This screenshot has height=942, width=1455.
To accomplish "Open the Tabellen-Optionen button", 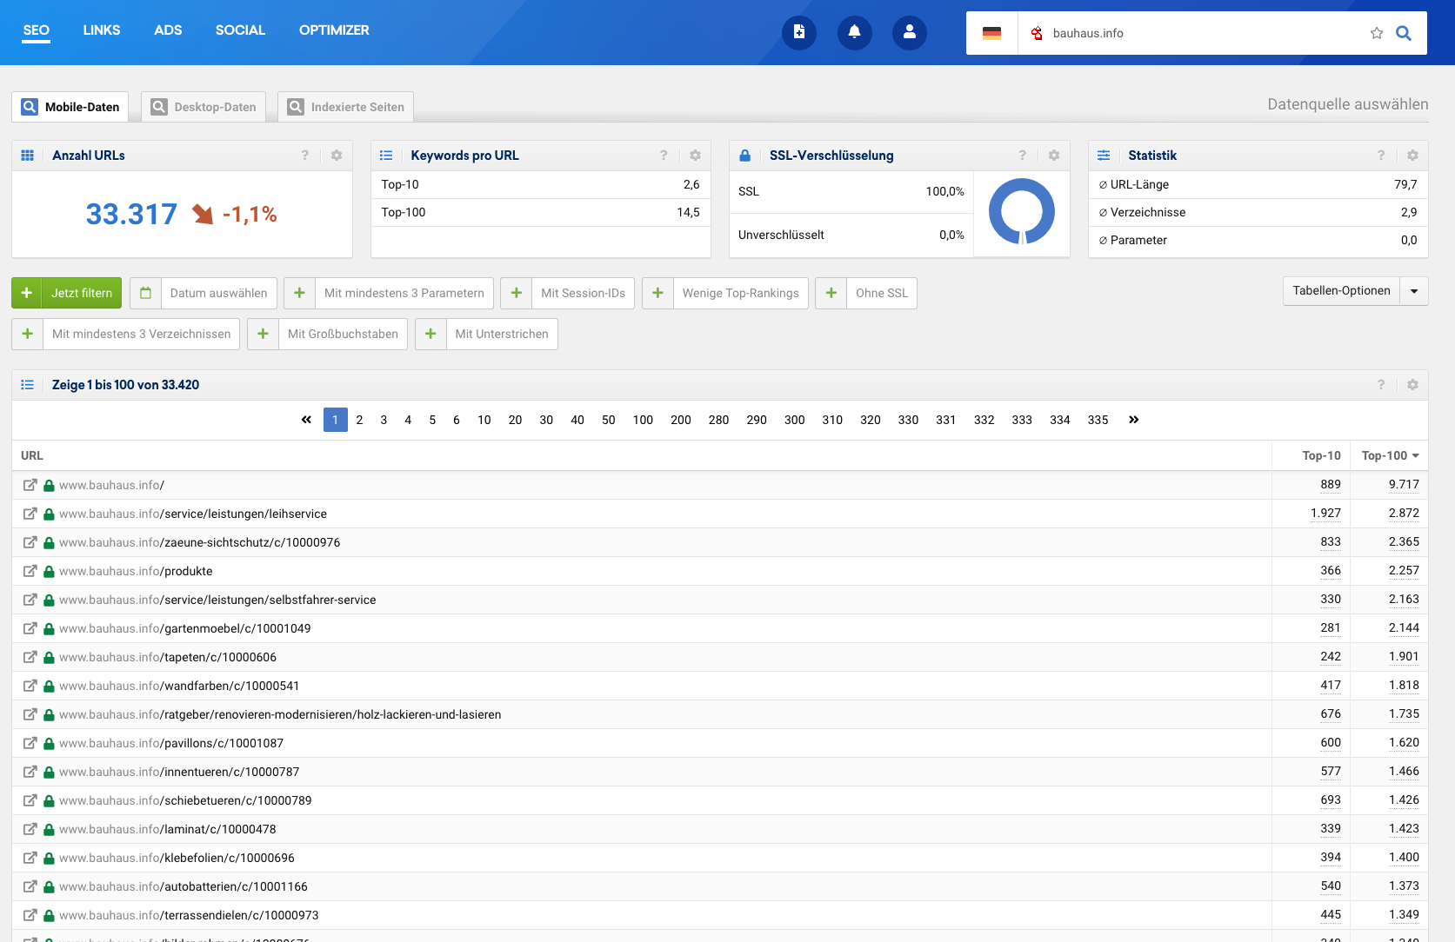I will tap(1341, 290).
